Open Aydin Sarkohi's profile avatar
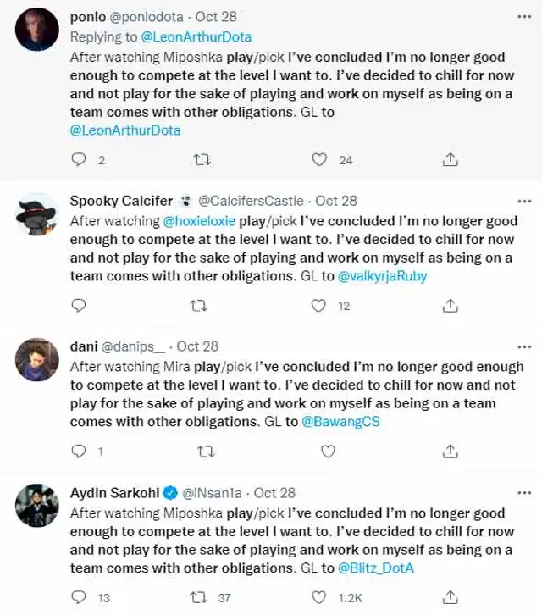Image resolution: width=542 pixels, height=615 pixels. pos(37,506)
